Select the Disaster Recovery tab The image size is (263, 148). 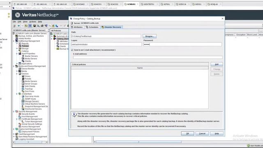(x=111, y=27)
